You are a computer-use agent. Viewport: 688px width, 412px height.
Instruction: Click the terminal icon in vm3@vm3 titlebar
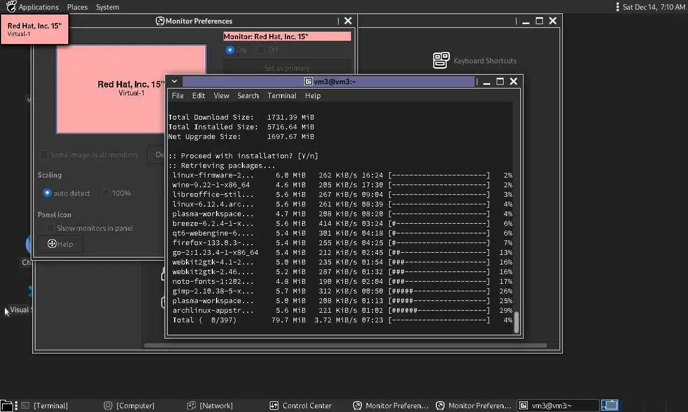pos(308,82)
